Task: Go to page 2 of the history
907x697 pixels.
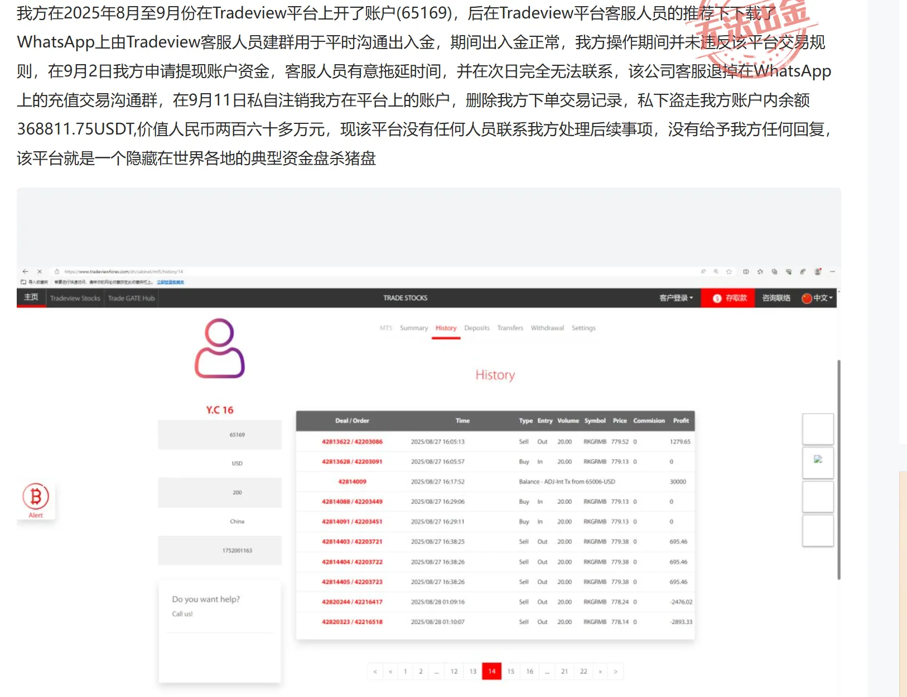Action: 421,671
